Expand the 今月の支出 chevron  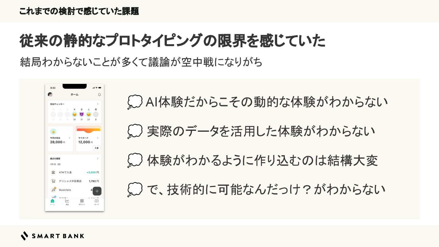[70, 138]
